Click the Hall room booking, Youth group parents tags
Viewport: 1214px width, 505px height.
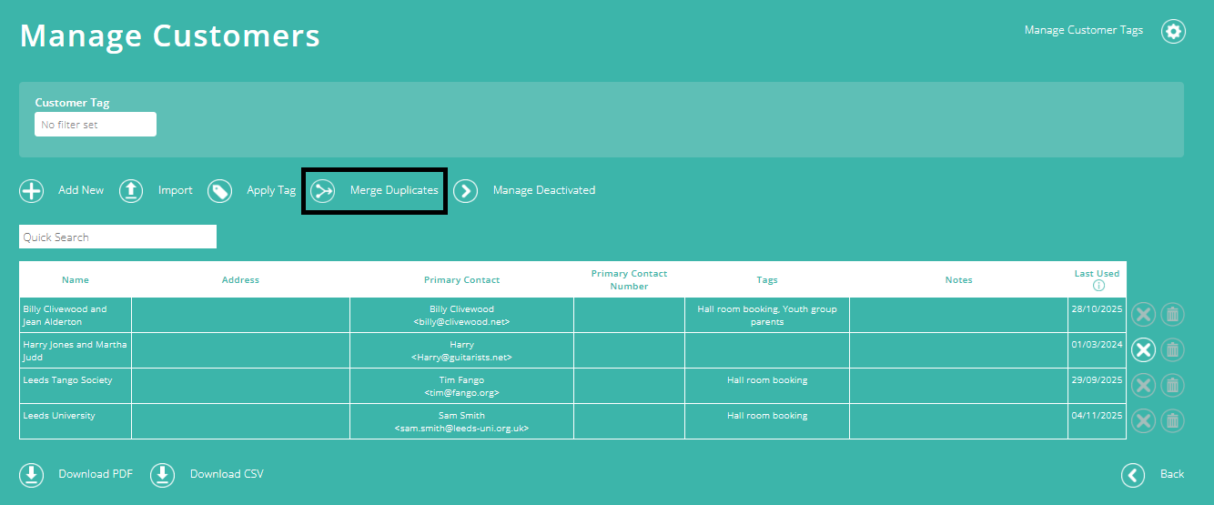767,315
